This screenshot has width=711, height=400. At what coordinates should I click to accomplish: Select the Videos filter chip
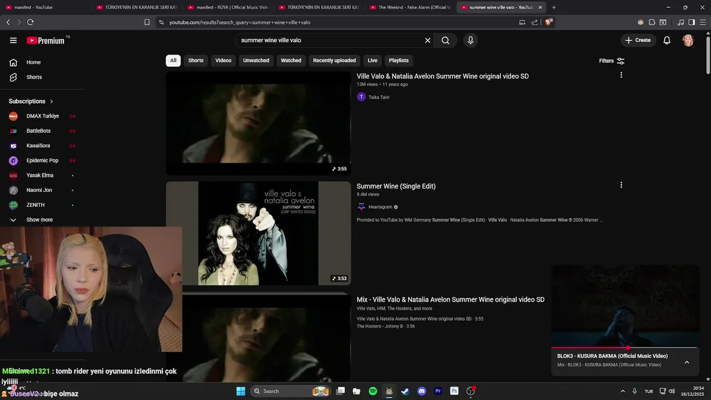point(223,61)
